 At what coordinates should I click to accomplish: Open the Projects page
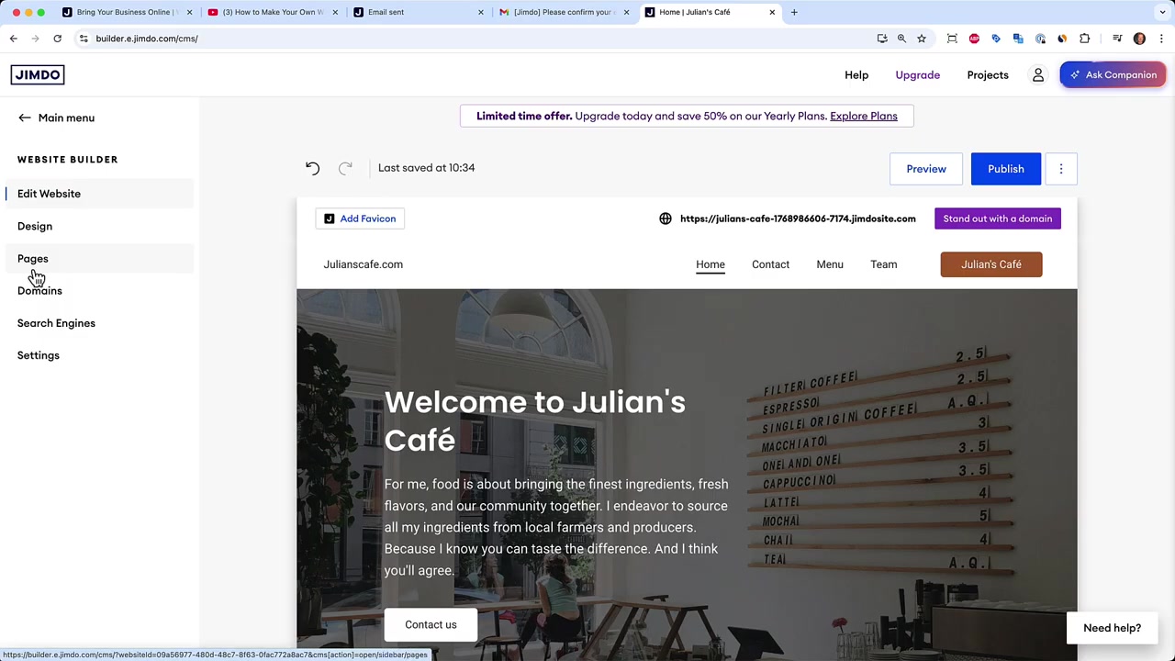[987, 75]
